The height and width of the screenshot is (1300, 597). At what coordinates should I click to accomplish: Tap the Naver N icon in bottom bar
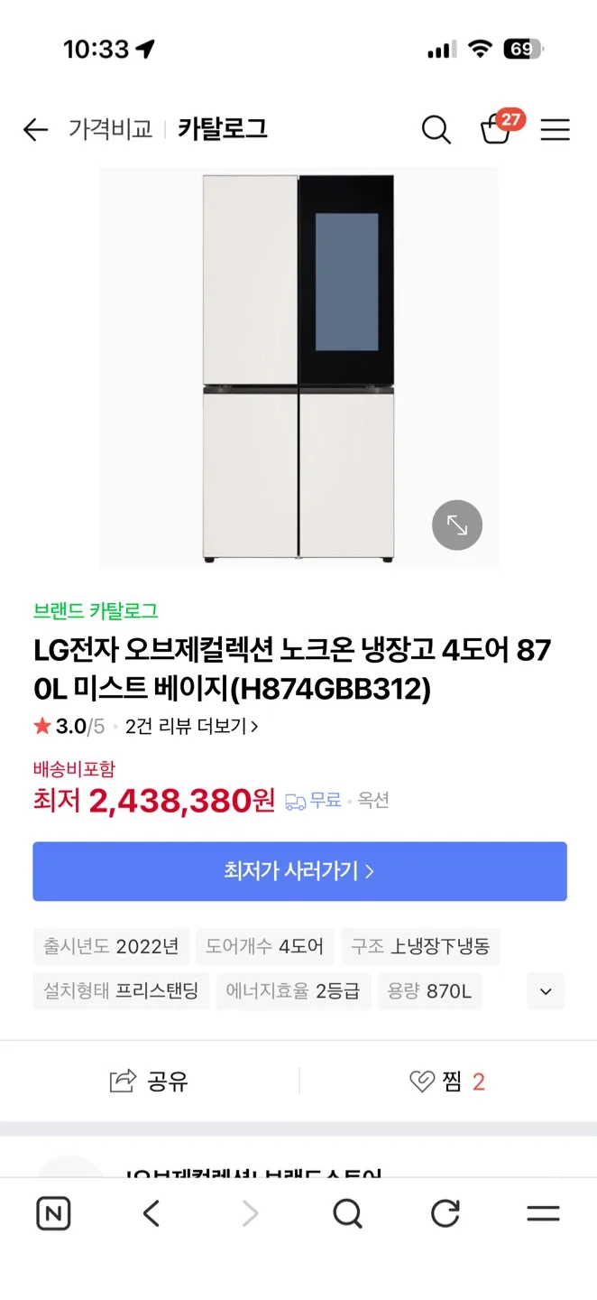pyautogui.click(x=53, y=1212)
